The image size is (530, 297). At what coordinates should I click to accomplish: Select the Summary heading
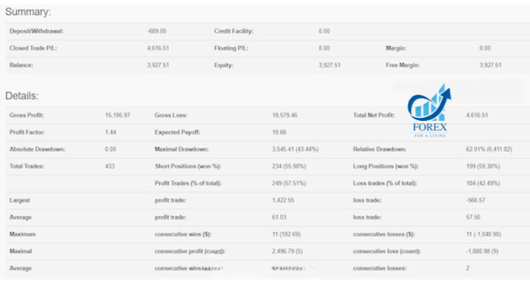28,12
